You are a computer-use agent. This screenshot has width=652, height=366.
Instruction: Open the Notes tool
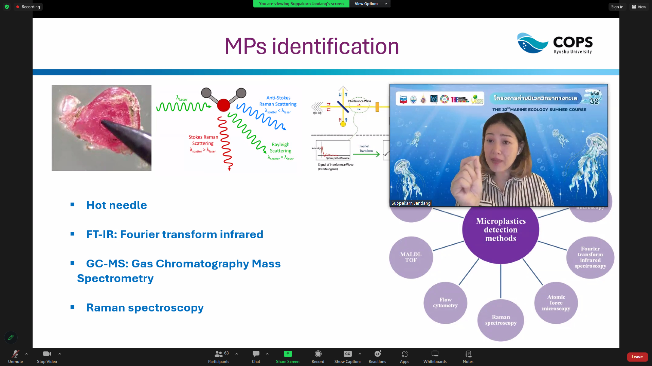coord(468,357)
